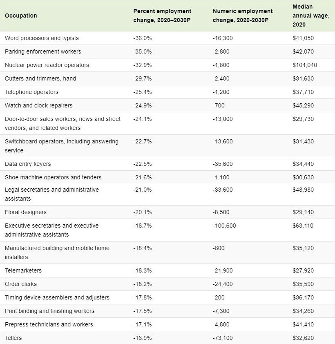Click the Shoe machine operators and tenders cell
Screen dimensions: 335x344
[53, 177]
